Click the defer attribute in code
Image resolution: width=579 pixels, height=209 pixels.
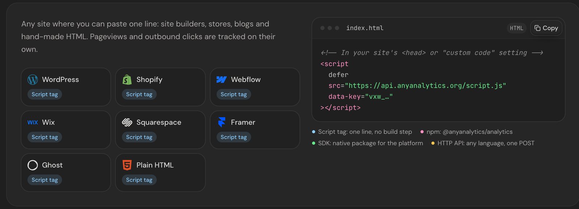click(338, 75)
